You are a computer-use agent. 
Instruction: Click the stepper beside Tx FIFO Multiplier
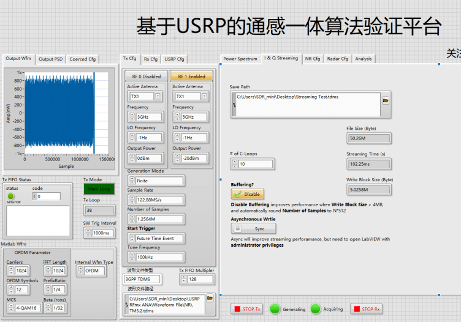184,279
